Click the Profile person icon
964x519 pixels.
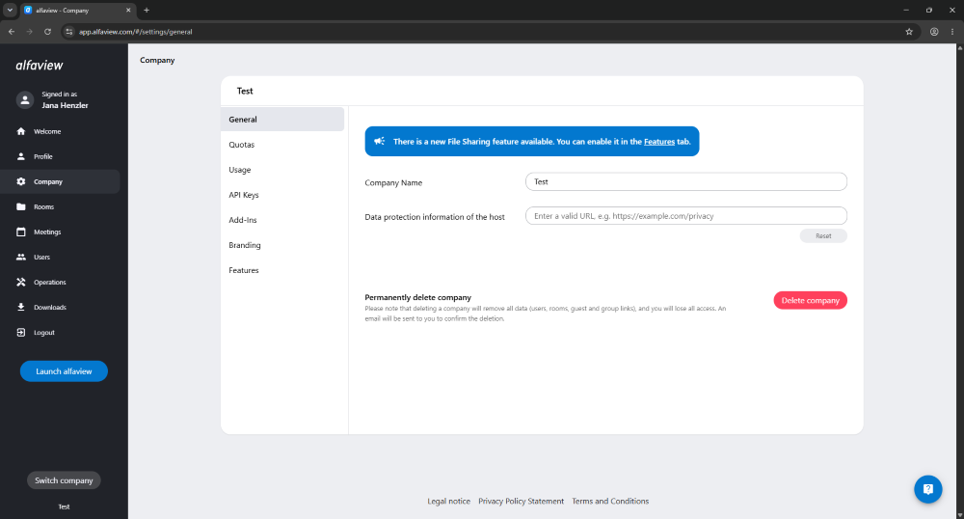pyautogui.click(x=21, y=156)
